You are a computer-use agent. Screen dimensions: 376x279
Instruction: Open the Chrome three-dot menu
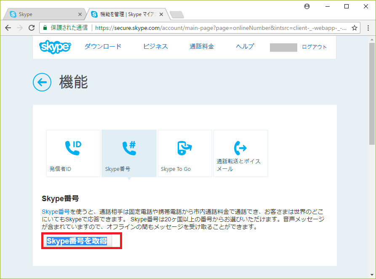(x=368, y=28)
